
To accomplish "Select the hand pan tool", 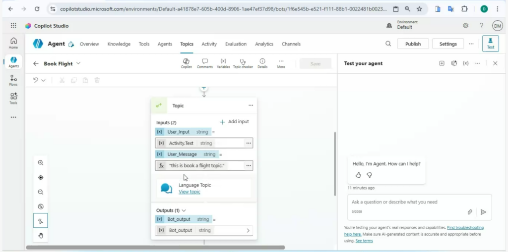I will click(x=41, y=236).
